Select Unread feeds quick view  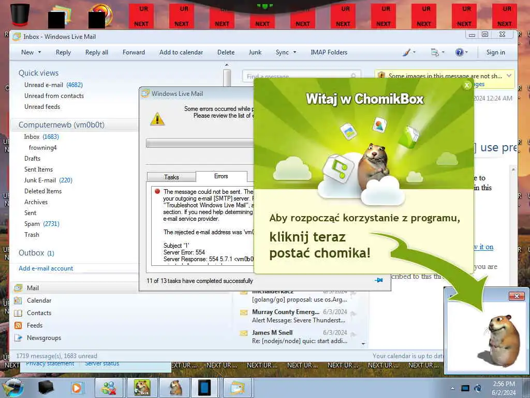(x=42, y=107)
